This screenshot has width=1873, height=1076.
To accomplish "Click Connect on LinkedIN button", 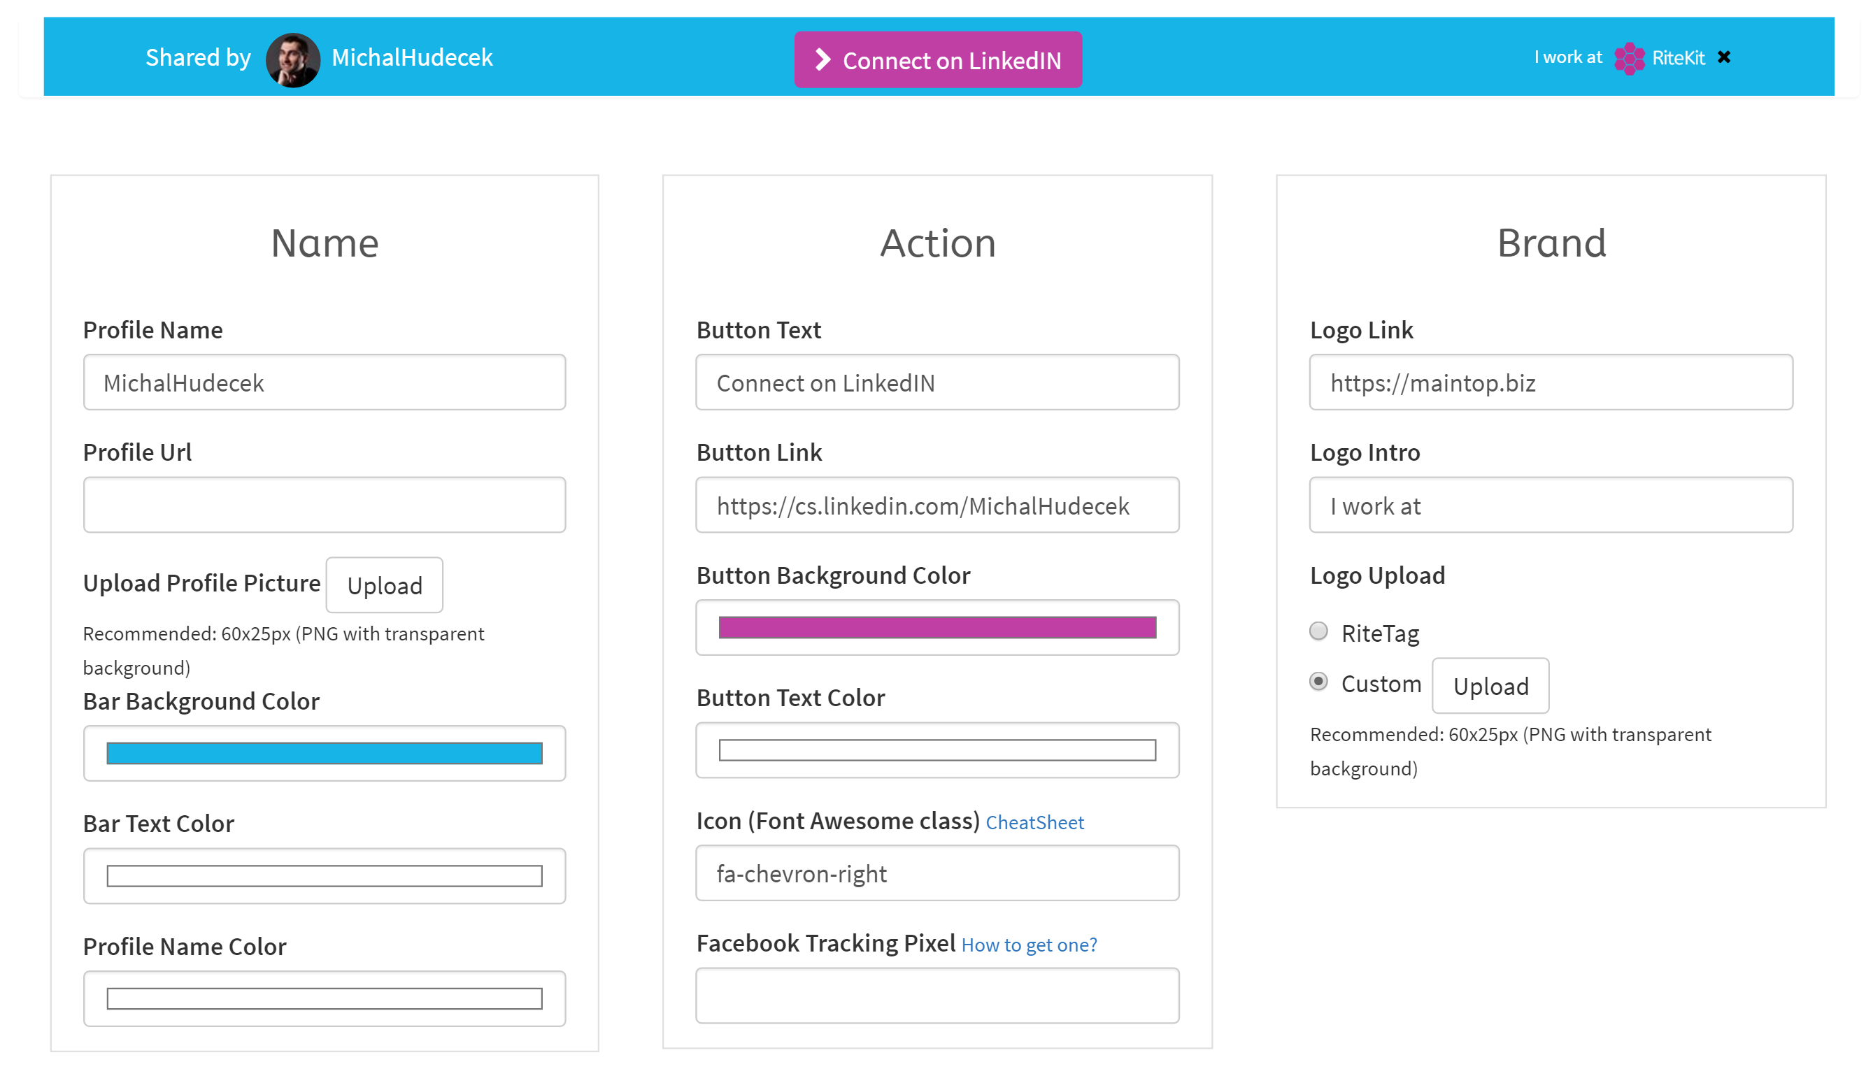I will (938, 59).
